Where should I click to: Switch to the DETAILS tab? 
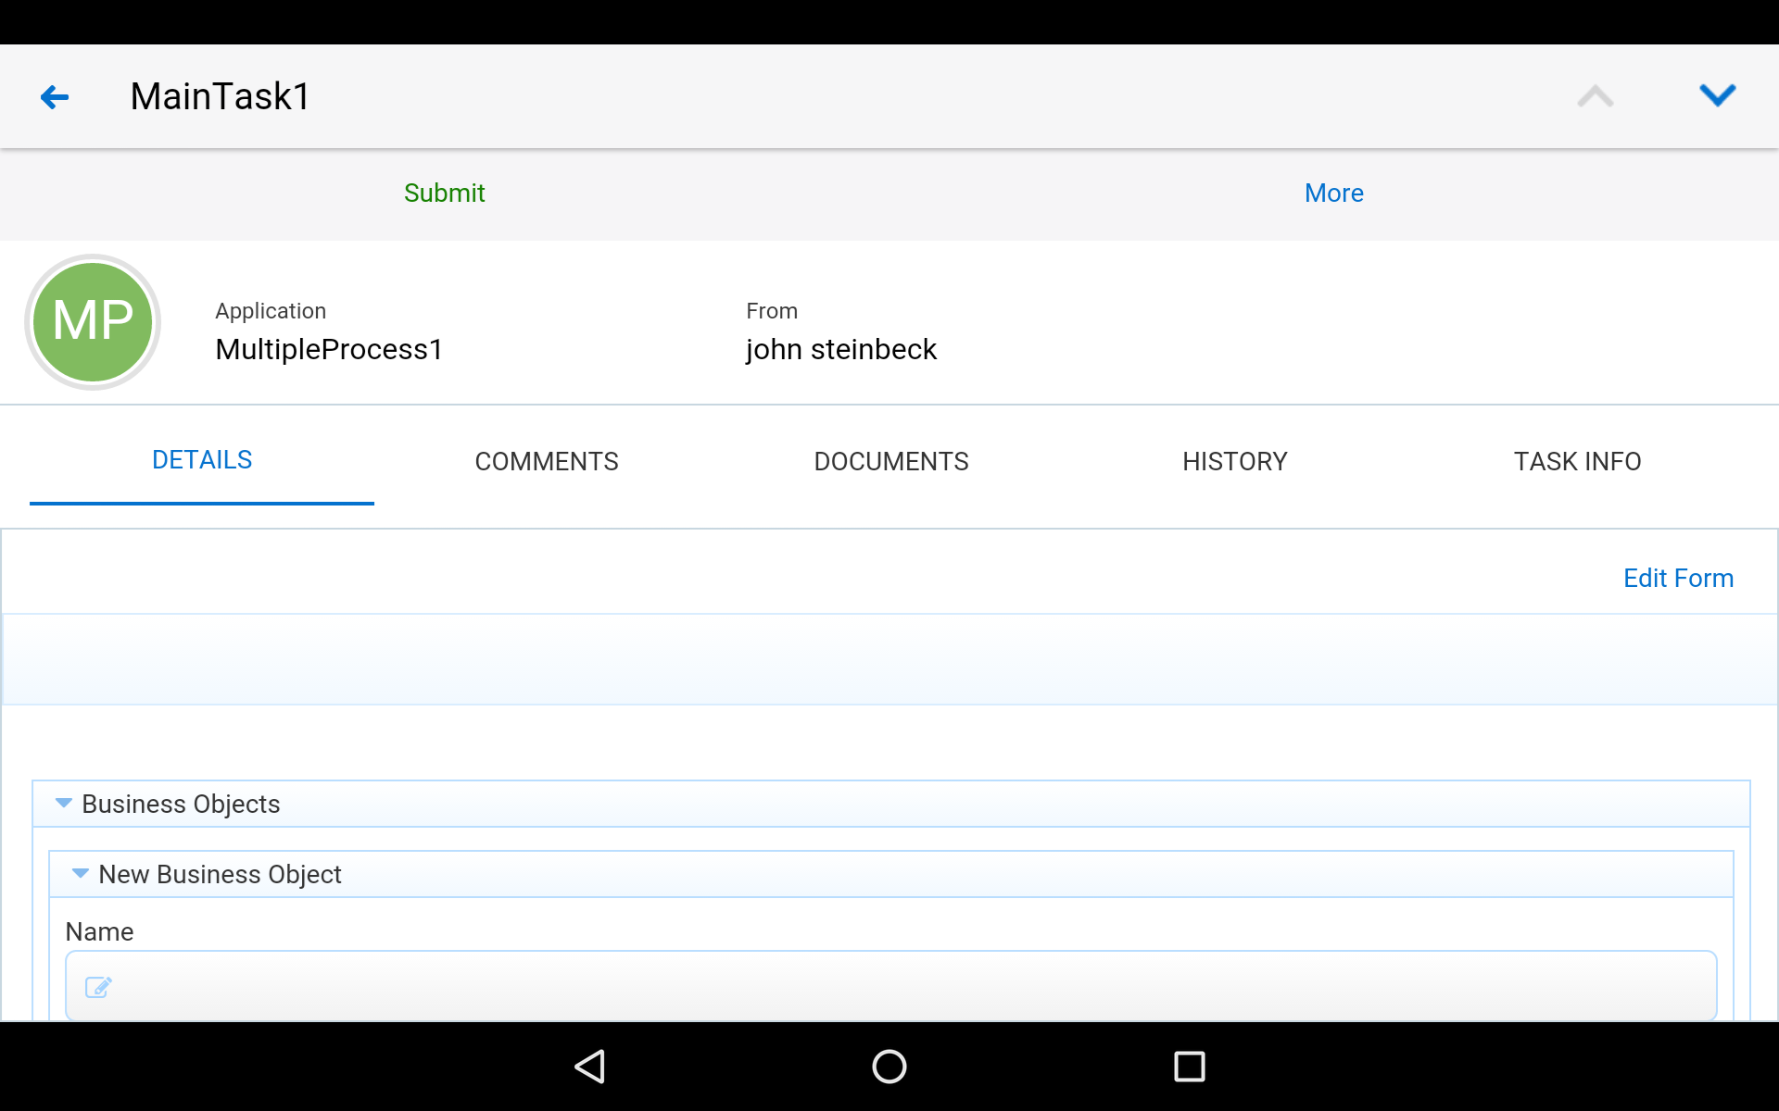[x=202, y=460]
